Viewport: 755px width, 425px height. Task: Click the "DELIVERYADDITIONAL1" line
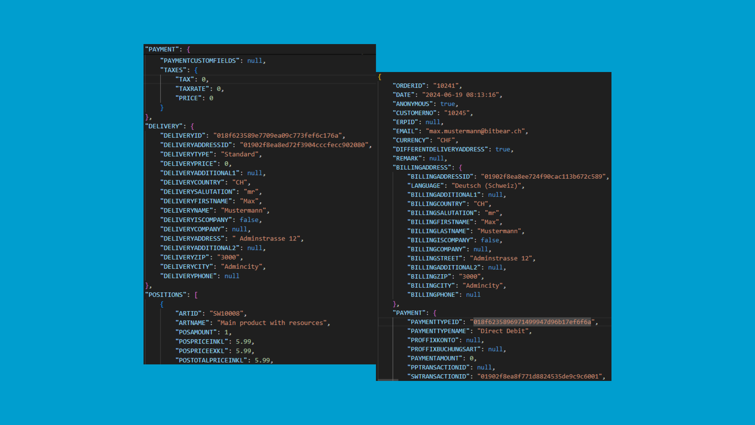[213, 173]
